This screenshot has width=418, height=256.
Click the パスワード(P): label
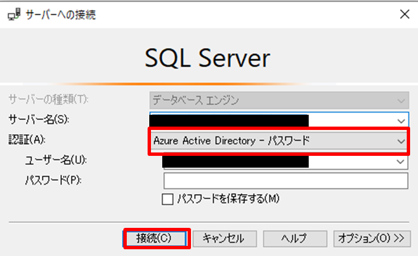(54, 180)
